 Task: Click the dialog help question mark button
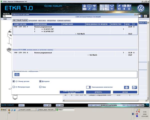tap(135, 14)
